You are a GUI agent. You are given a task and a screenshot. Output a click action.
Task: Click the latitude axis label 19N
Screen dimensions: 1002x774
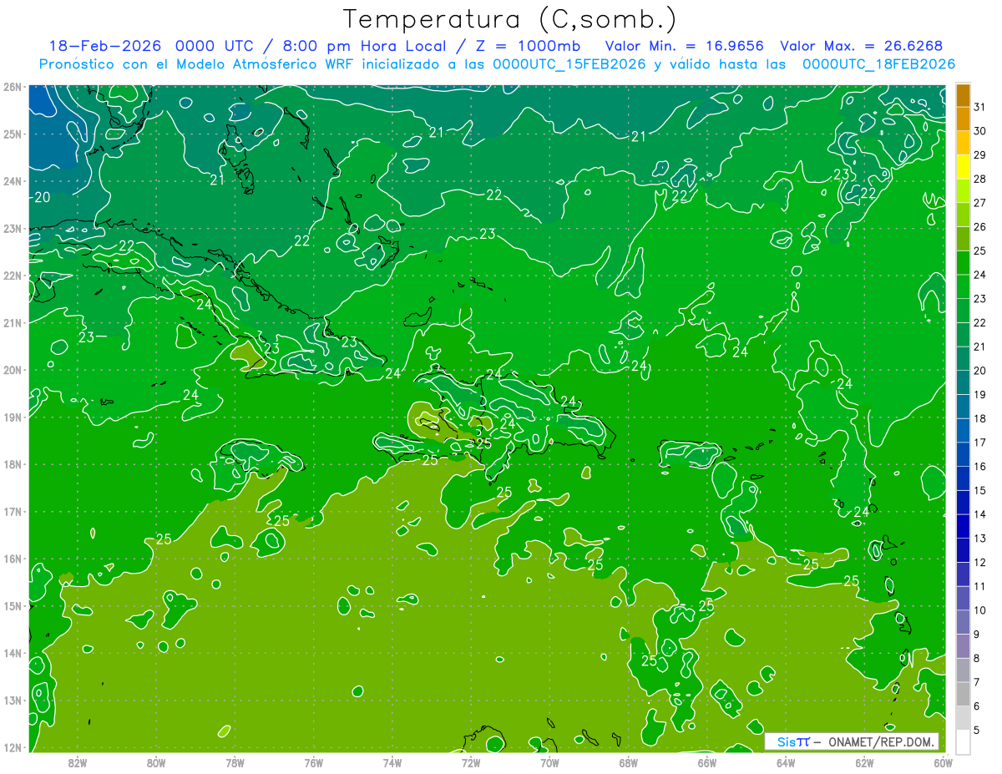pos(12,417)
